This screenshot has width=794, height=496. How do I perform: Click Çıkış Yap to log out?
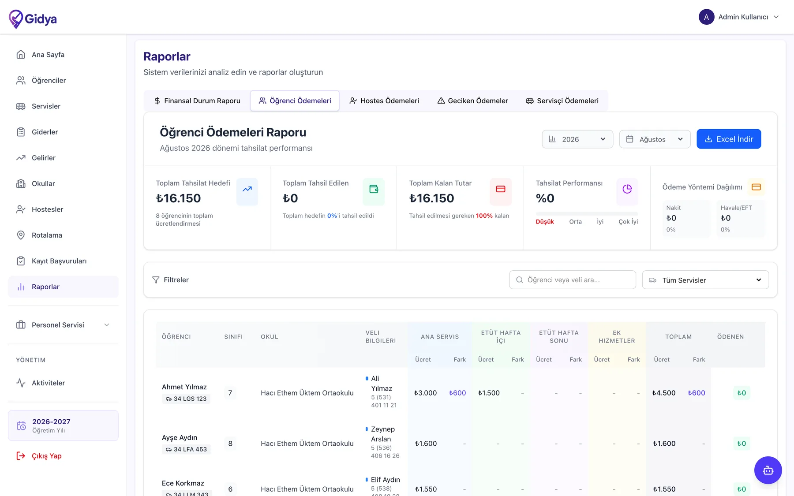pyautogui.click(x=39, y=456)
